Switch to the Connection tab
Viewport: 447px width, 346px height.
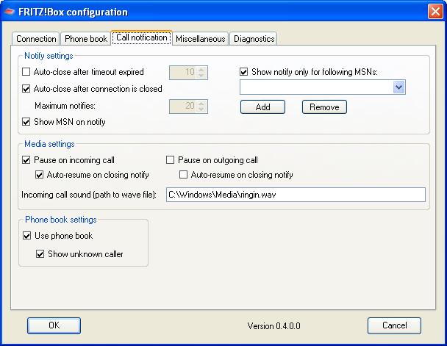pyautogui.click(x=36, y=39)
